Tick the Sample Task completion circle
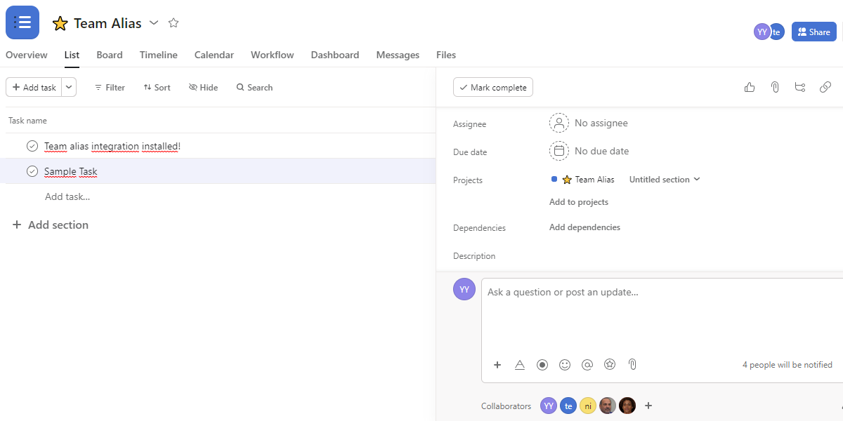This screenshot has width=843, height=421. tap(32, 171)
